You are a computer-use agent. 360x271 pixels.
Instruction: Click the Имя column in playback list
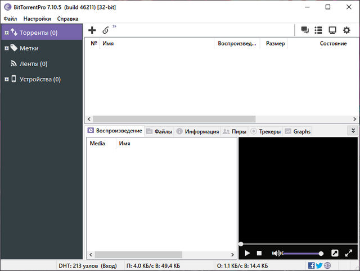click(125, 144)
